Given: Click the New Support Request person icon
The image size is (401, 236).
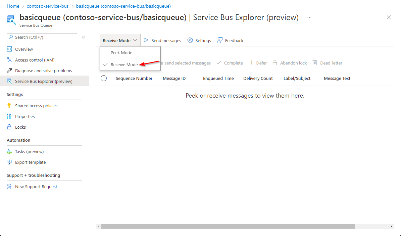Looking at the screenshot, I should point(9,187).
